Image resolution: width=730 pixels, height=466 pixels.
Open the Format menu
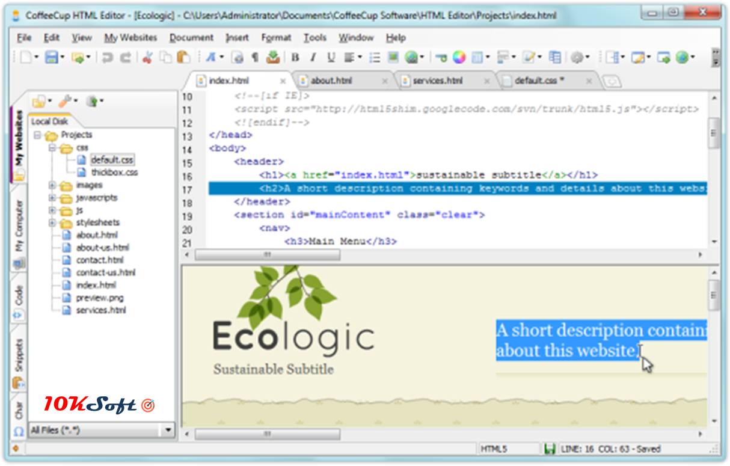click(x=276, y=37)
